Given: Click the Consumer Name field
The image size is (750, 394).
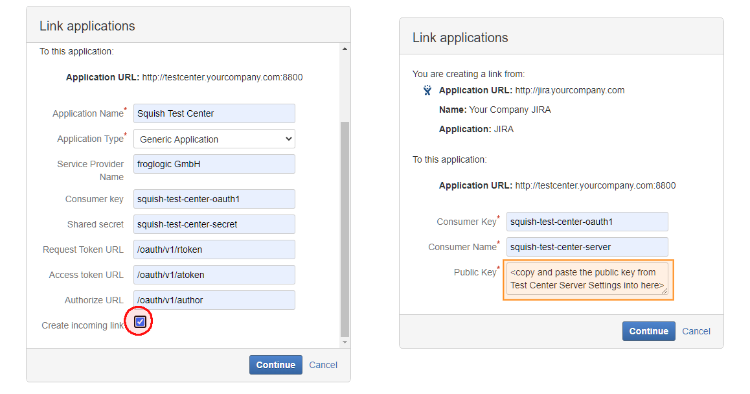Looking at the screenshot, I should 587,247.
